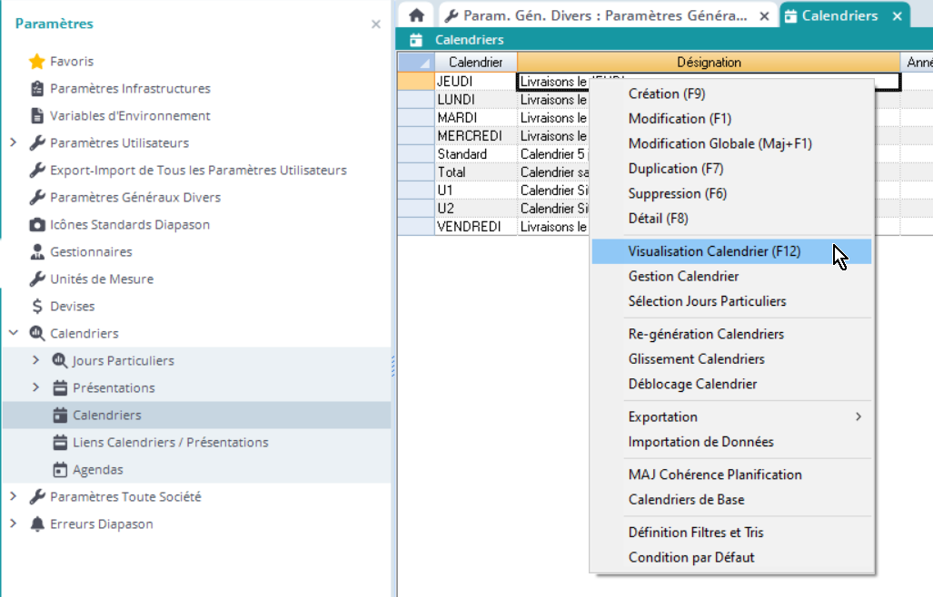Click the Agendas calendar icon
The height and width of the screenshot is (597, 933).
[x=60, y=470]
